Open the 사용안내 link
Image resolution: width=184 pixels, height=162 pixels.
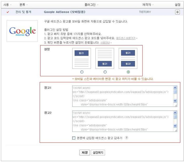coord(105,43)
